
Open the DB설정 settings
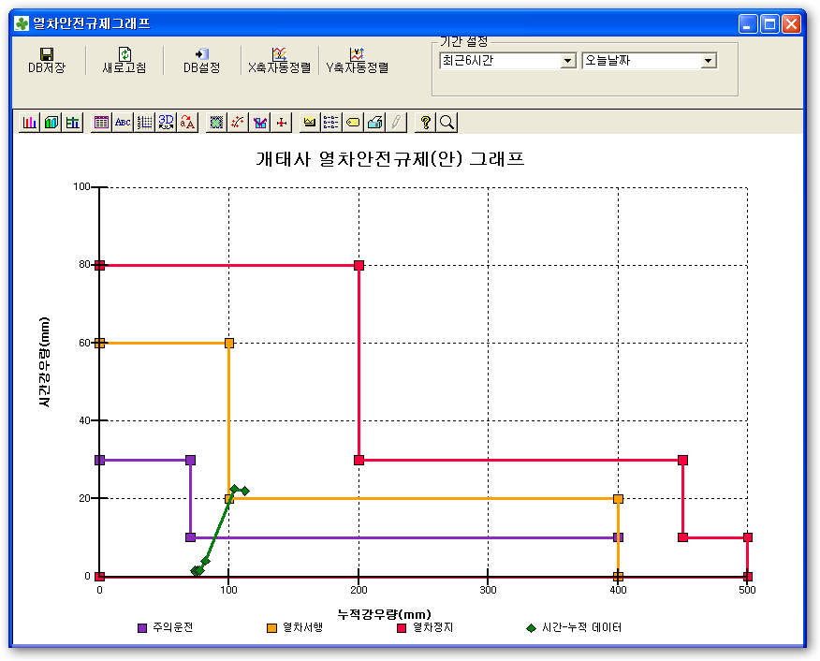[201, 61]
